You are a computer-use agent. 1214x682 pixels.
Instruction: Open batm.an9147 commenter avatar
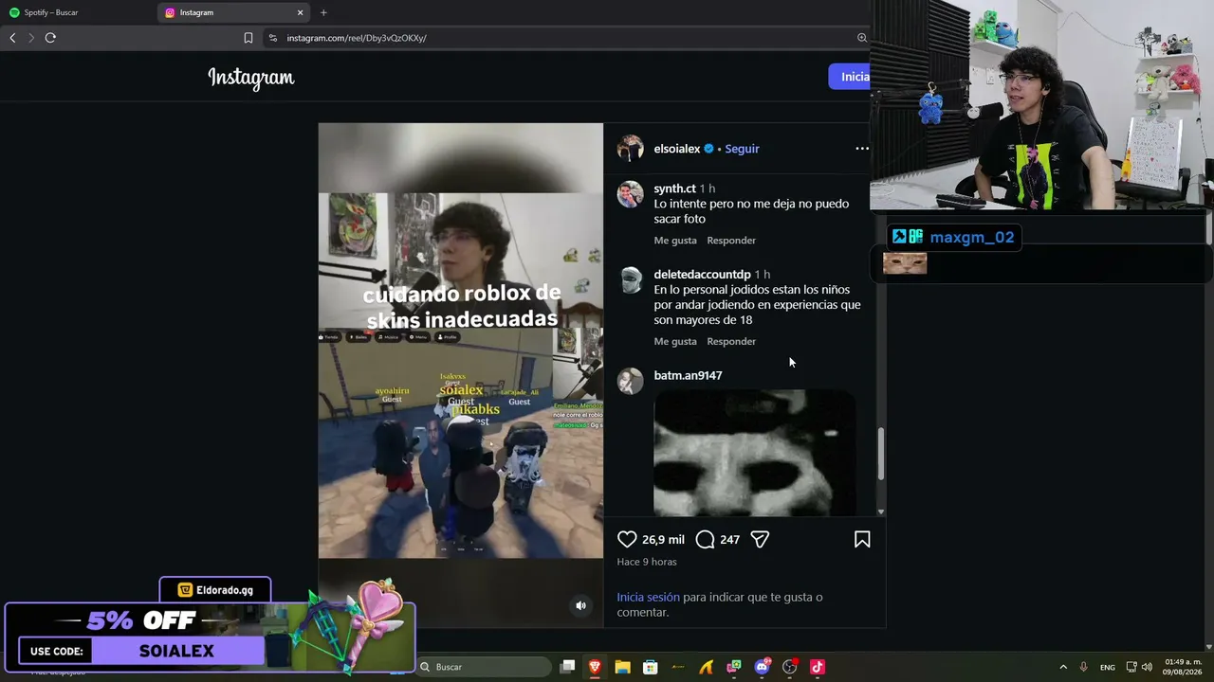tap(631, 381)
